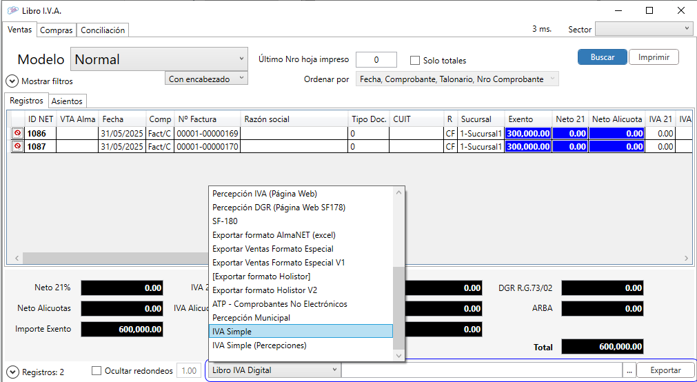The height and width of the screenshot is (382, 697).
Task: Open the Sector combo box
Action: 643,29
